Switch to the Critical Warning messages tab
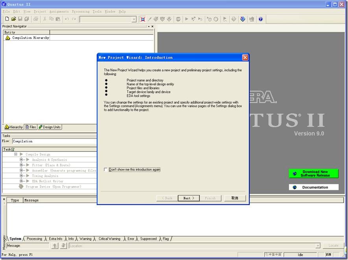 pos(109,239)
